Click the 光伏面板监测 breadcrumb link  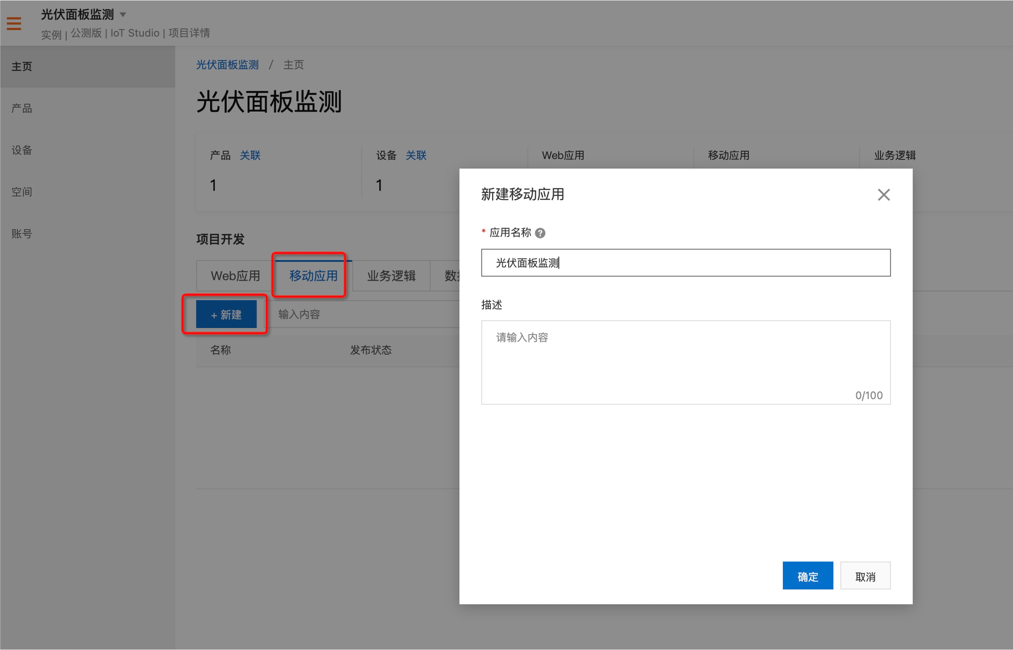(x=227, y=64)
